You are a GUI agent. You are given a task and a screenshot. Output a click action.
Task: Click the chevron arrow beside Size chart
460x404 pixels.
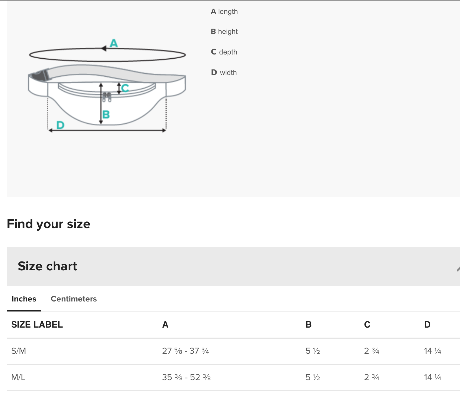coord(458,268)
